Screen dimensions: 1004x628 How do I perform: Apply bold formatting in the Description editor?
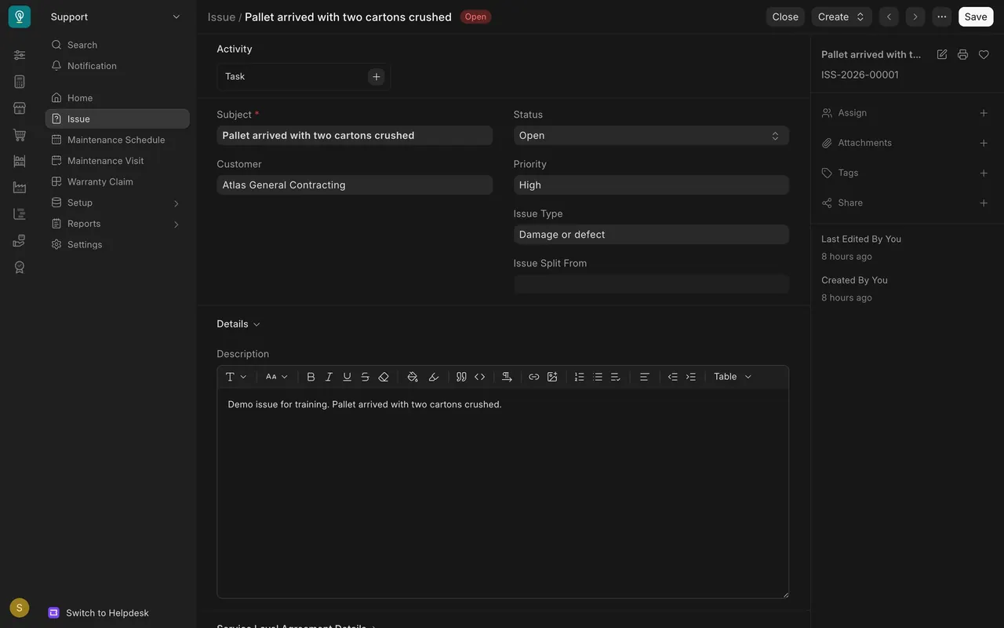(311, 377)
